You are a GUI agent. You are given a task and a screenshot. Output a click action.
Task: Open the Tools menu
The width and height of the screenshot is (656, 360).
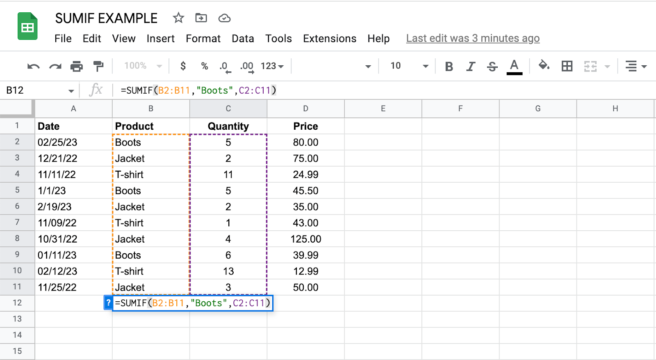click(278, 39)
